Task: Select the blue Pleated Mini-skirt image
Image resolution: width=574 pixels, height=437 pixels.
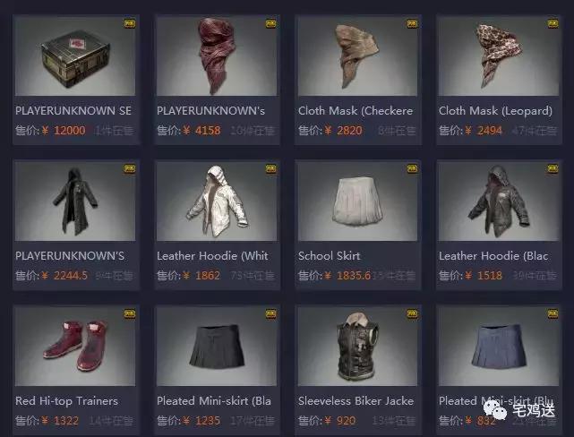Action: click(499, 347)
